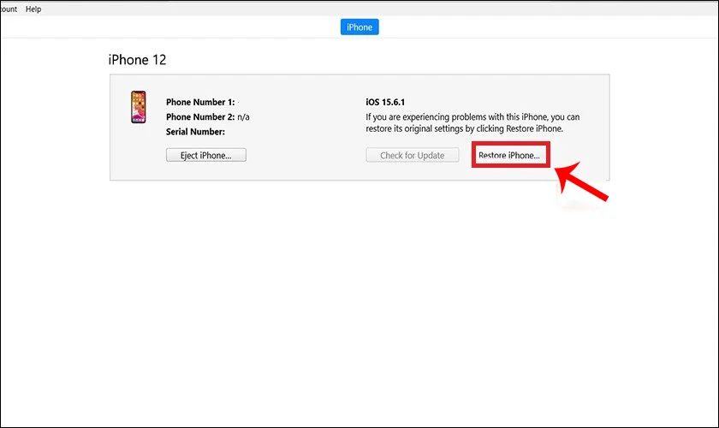Image resolution: width=719 pixels, height=428 pixels.
Task: Click the iPhone 12 device thumbnail image
Action: (x=139, y=107)
